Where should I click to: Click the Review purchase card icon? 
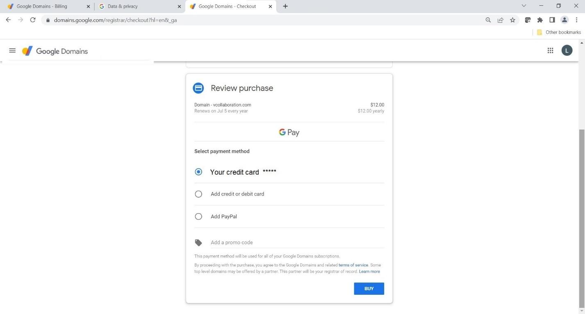coord(198,88)
